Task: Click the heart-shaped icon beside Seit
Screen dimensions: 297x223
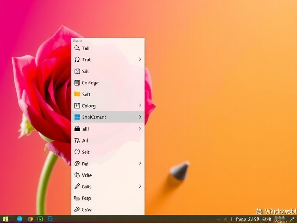Action: 77,152
